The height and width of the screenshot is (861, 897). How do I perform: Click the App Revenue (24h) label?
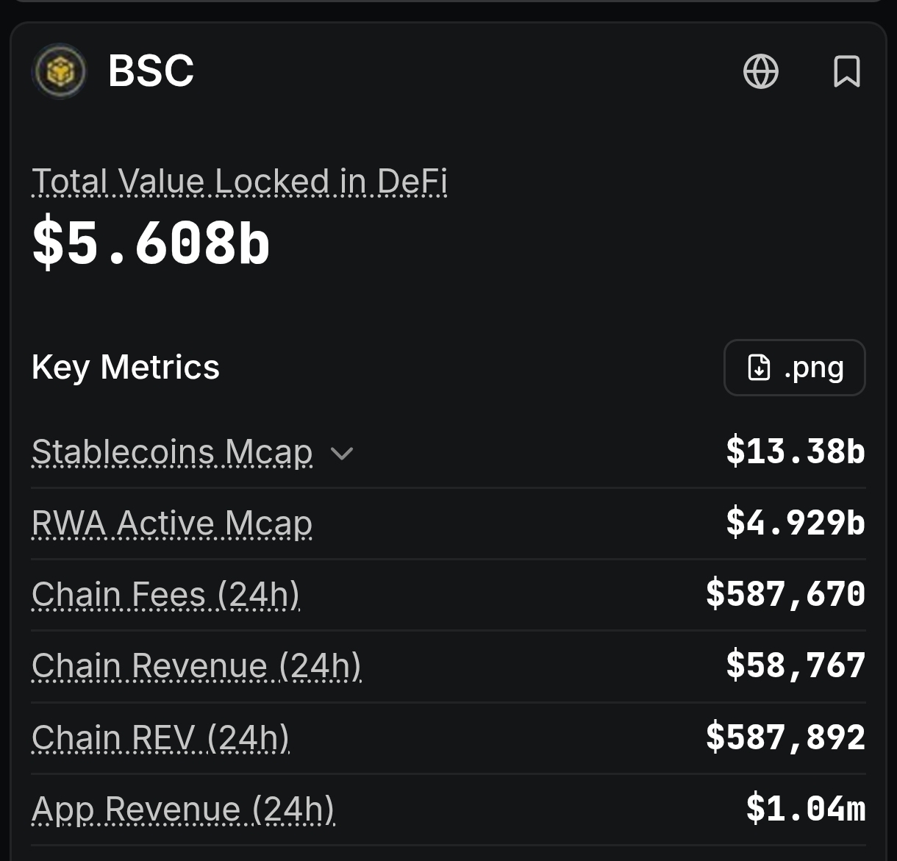(184, 810)
